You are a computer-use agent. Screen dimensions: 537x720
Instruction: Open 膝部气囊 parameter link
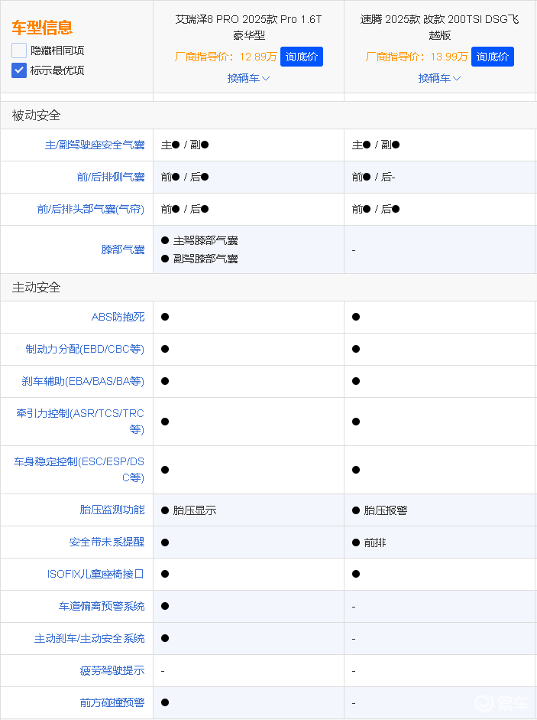[123, 249]
